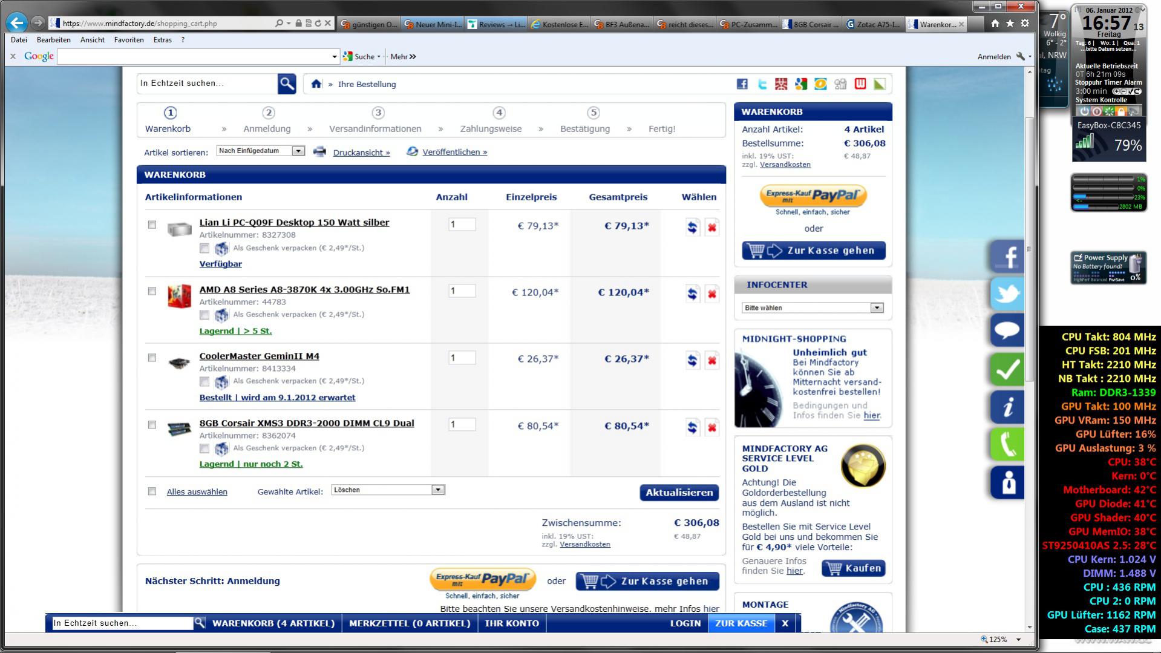1161x653 pixels.
Task: Remove Lian Li PC-Q09F with red delete icon
Action: point(712,228)
